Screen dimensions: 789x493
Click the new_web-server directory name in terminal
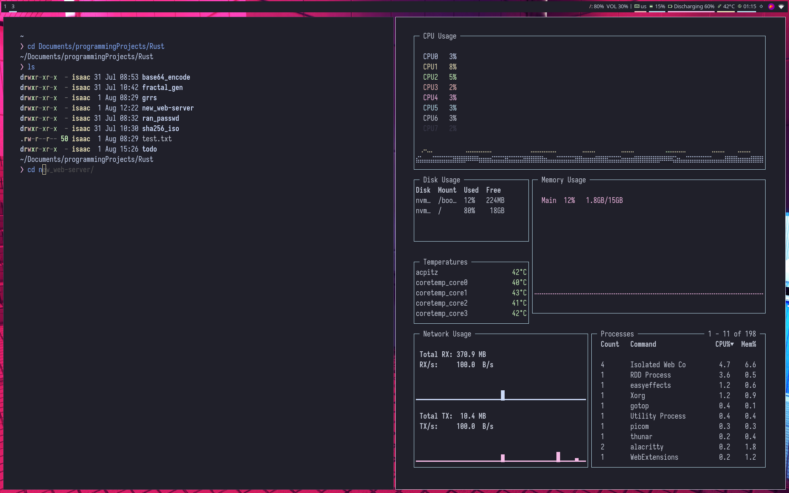[168, 108]
